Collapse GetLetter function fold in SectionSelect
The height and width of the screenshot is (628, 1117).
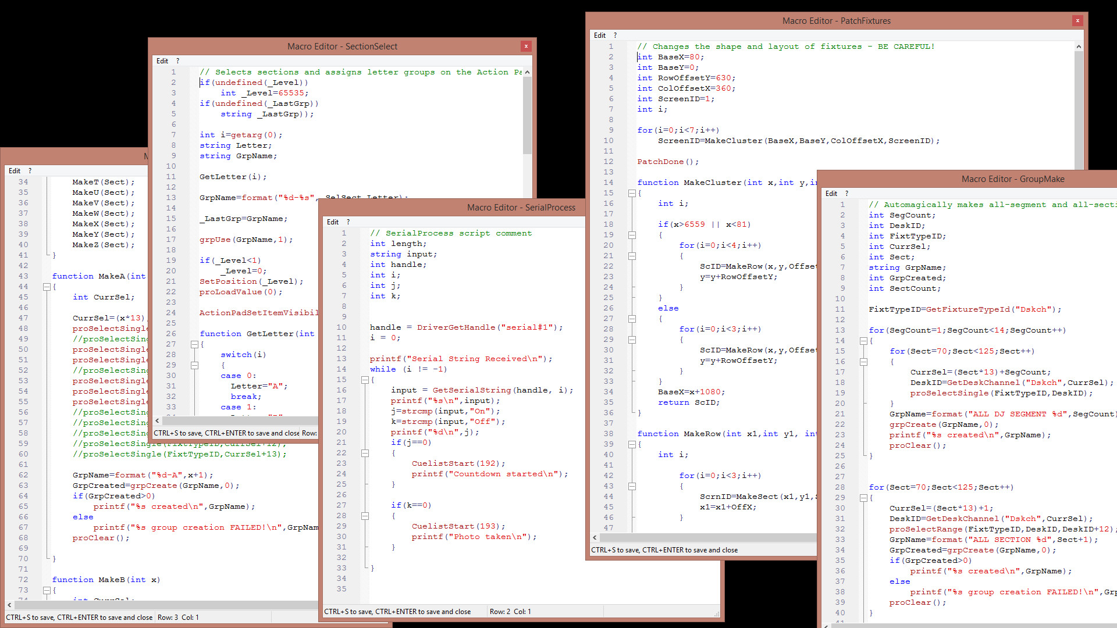coord(194,344)
